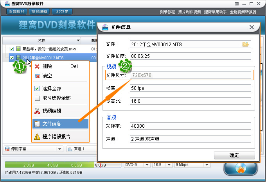The width and height of the screenshot is (266, 182).
Task: Click the 文件尺寸 field showing 720X576
Action: pyautogui.click(x=191, y=75)
